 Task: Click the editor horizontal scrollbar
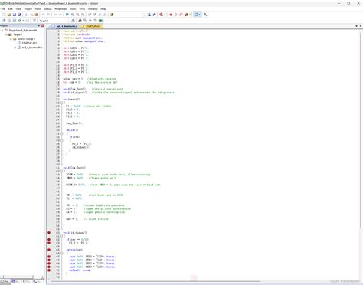click(x=155, y=281)
